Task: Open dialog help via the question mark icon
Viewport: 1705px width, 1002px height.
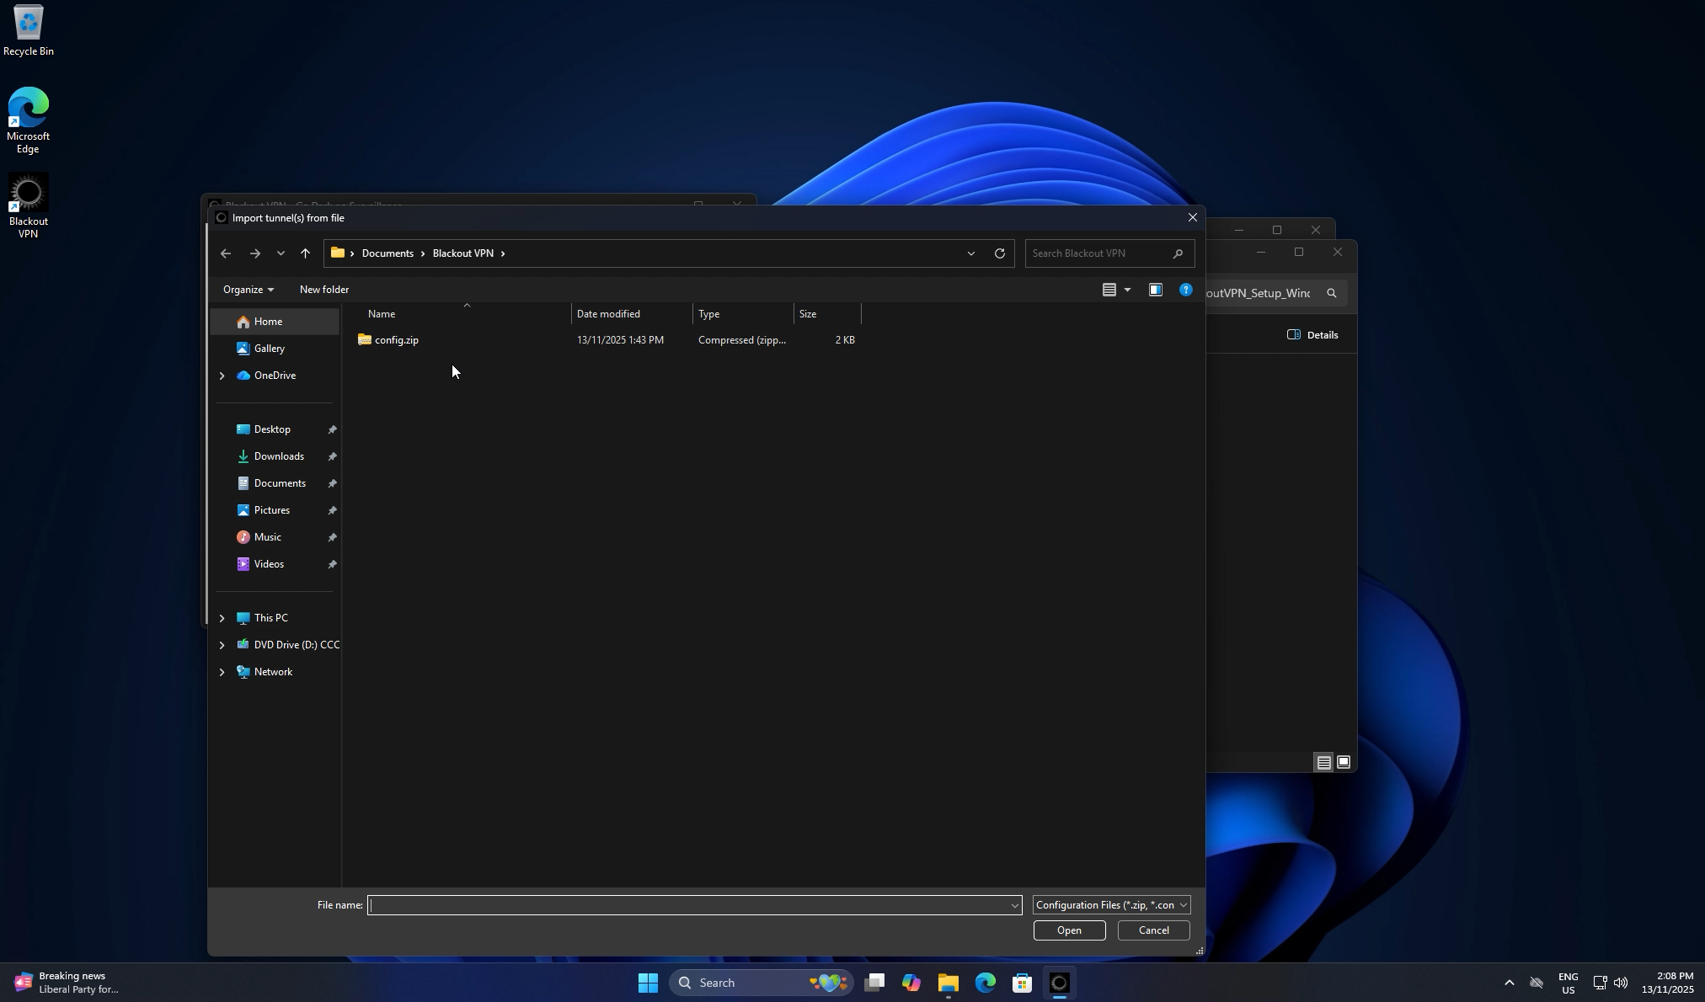Action: pyautogui.click(x=1185, y=290)
